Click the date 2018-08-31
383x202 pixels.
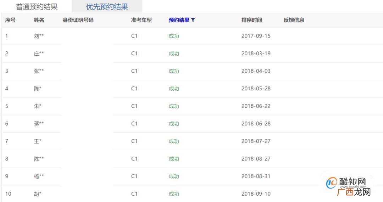coord(256,176)
